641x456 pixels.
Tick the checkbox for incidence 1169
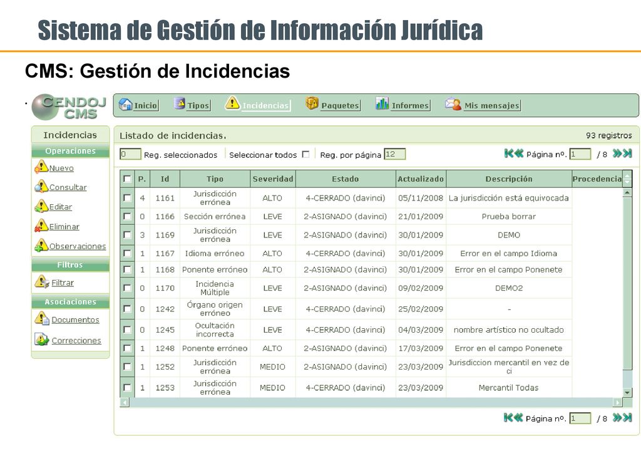(127, 235)
